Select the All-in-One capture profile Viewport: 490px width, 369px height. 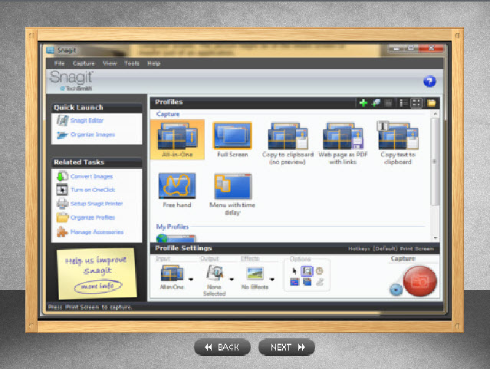(177, 140)
